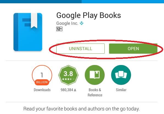Open the Google Inc. developer link

pos(67,23)
